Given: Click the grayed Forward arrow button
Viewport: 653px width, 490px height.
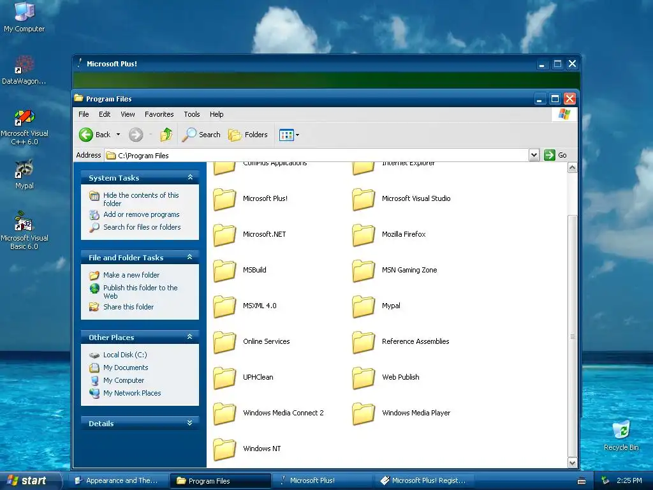Looking at the screenshot, I should coord(136,135).
